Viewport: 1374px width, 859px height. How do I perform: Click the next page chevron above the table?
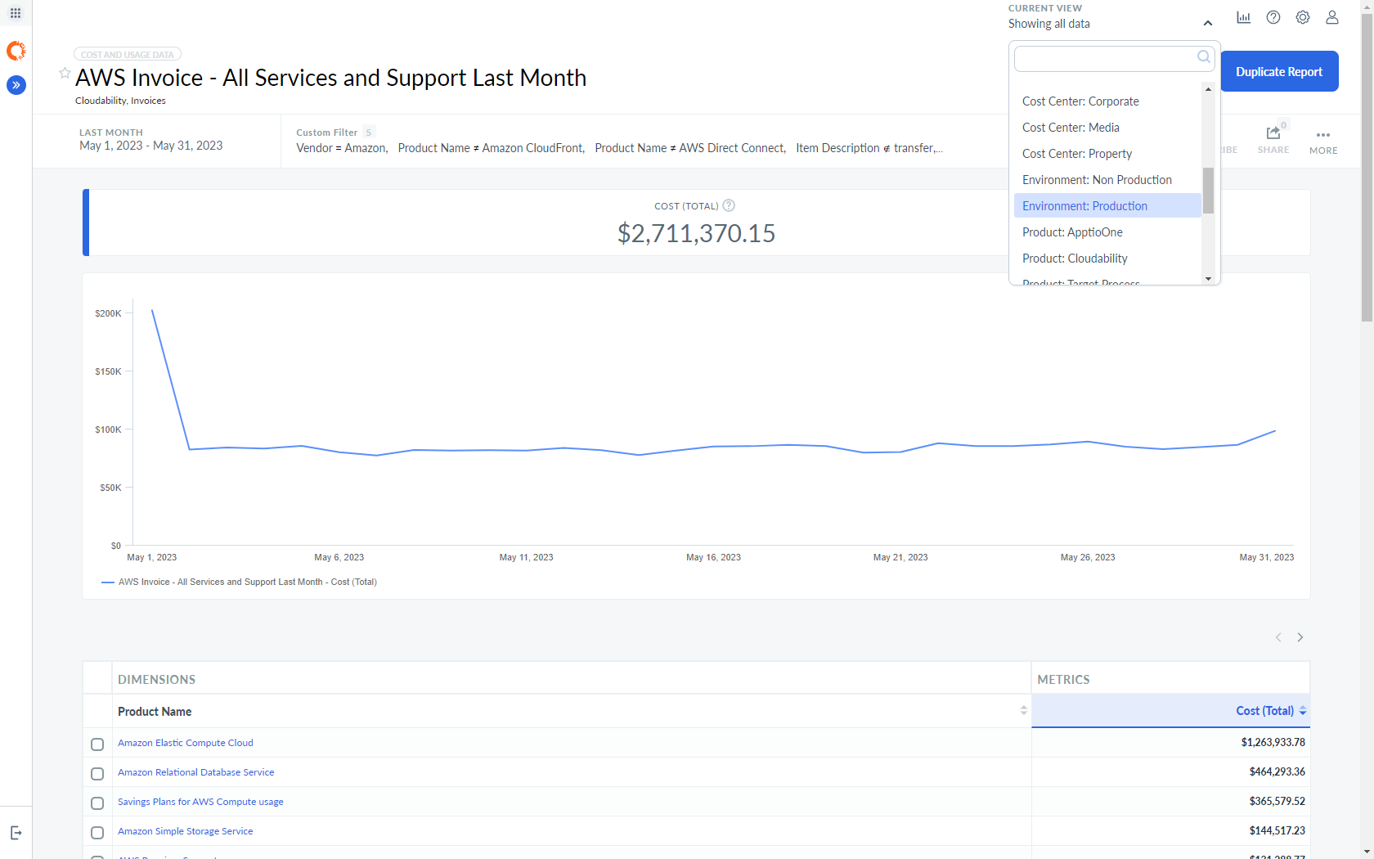point(1300,637)
